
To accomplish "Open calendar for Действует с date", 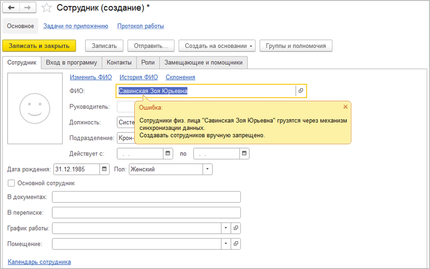I will [x=168, y=154].
